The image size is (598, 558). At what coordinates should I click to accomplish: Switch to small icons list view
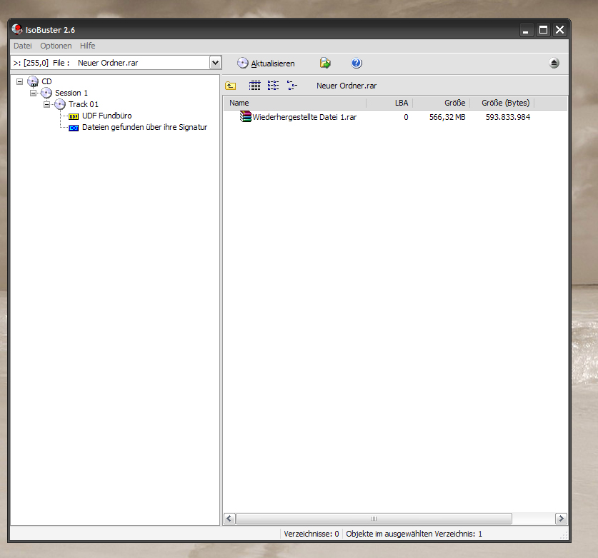(x=273, y=86)
